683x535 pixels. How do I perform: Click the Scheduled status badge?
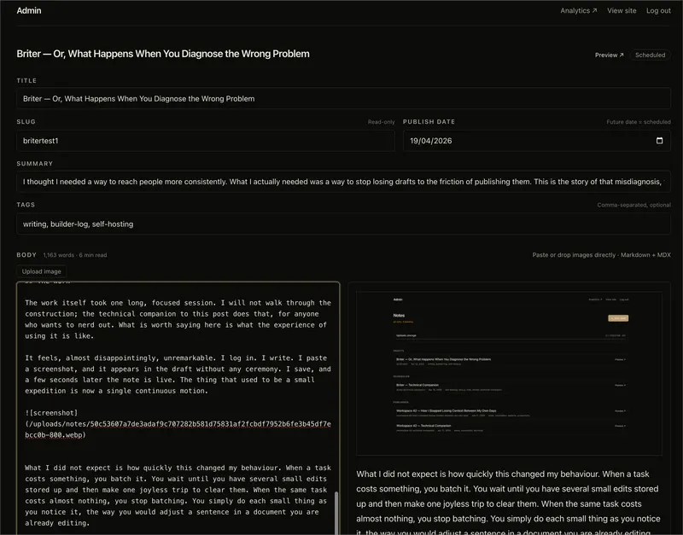pos(650,55)
